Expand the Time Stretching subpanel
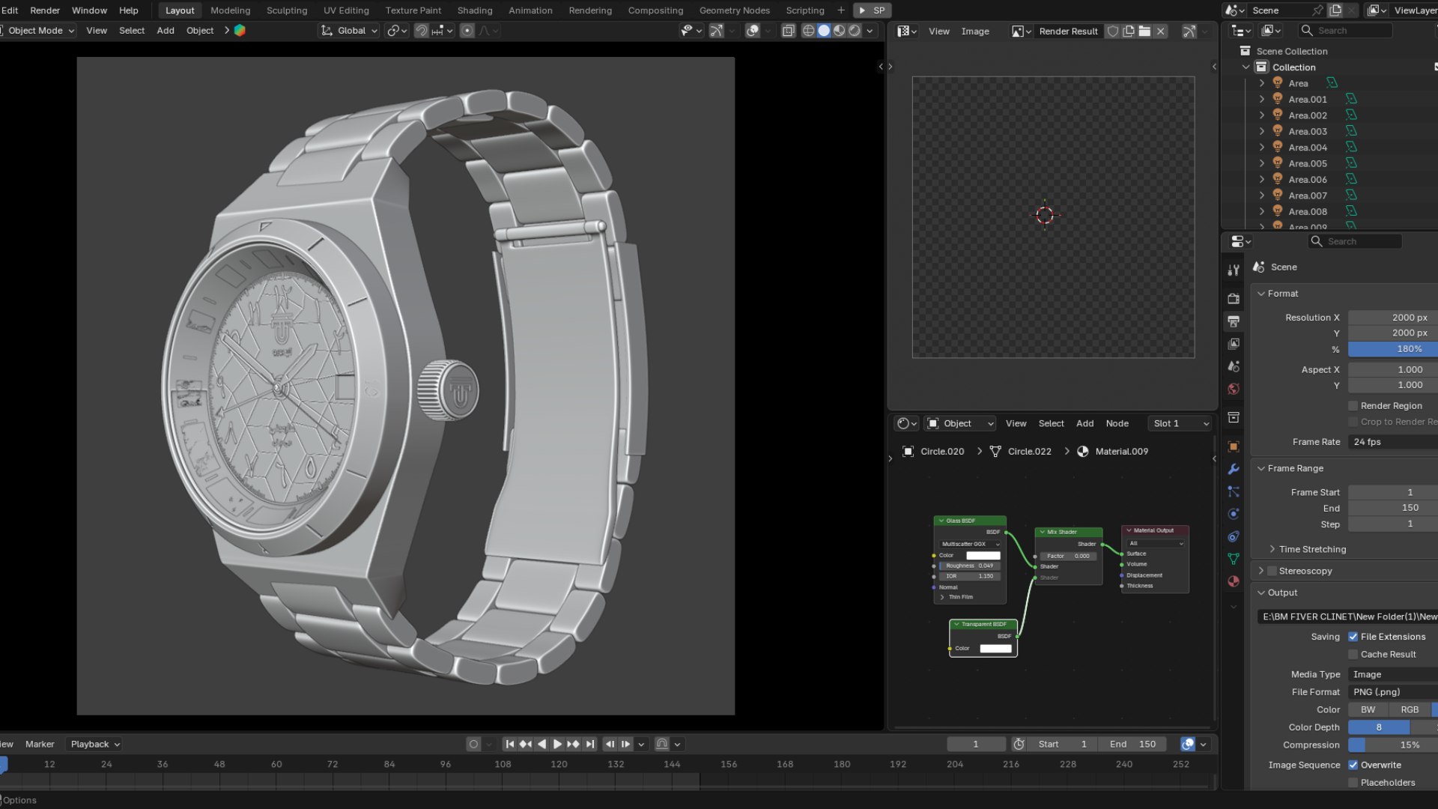The height and width of the screenshot is (809, 1438). coord(1272,549)
